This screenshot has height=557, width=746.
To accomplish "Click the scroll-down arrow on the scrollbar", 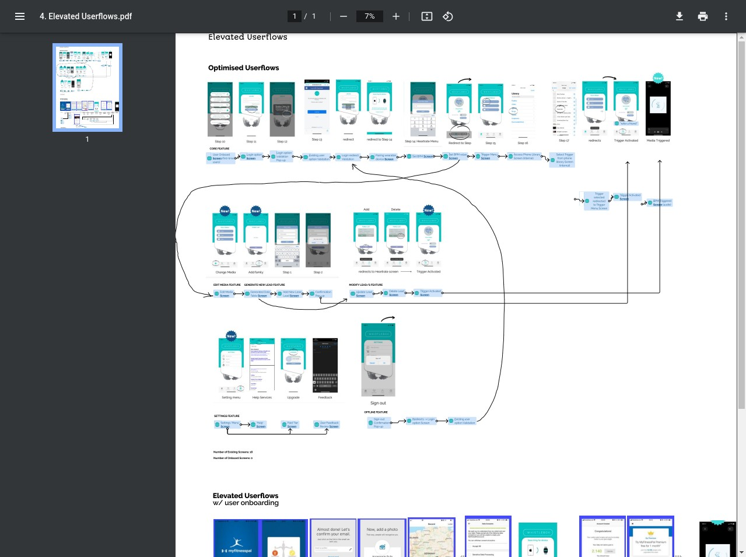I will point(741,552).
